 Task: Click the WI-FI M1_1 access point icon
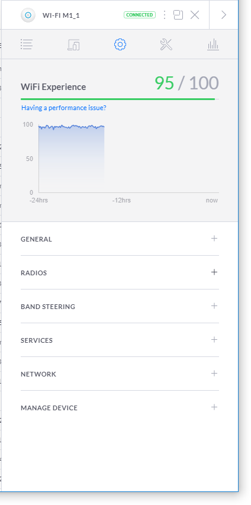pos(28,15)
